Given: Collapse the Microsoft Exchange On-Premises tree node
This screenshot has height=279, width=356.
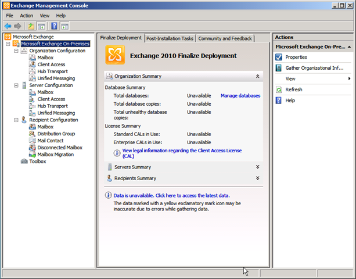Looking at the screenshot, I should coord(8,44).
